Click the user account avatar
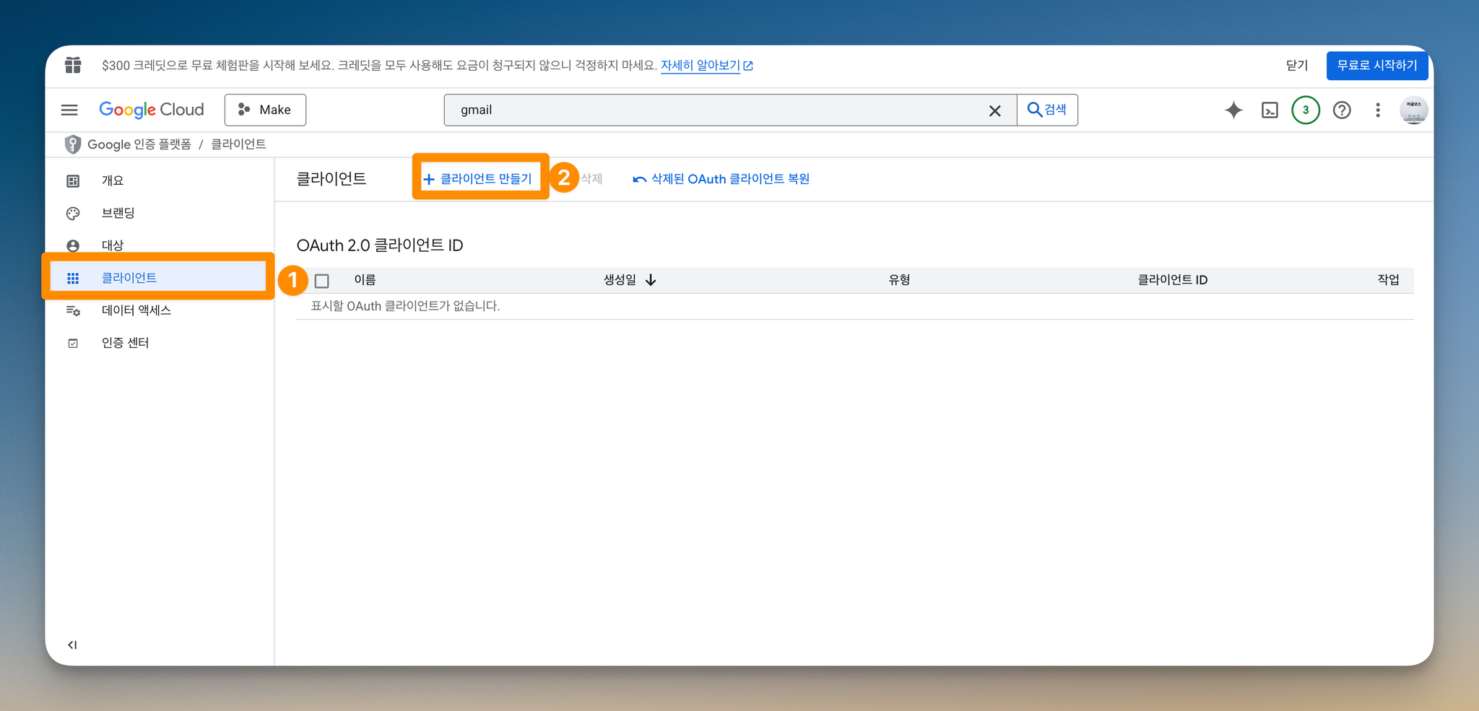This screenshot has height=711, width=1479. pyautogui.click(x=1413, y=110)
